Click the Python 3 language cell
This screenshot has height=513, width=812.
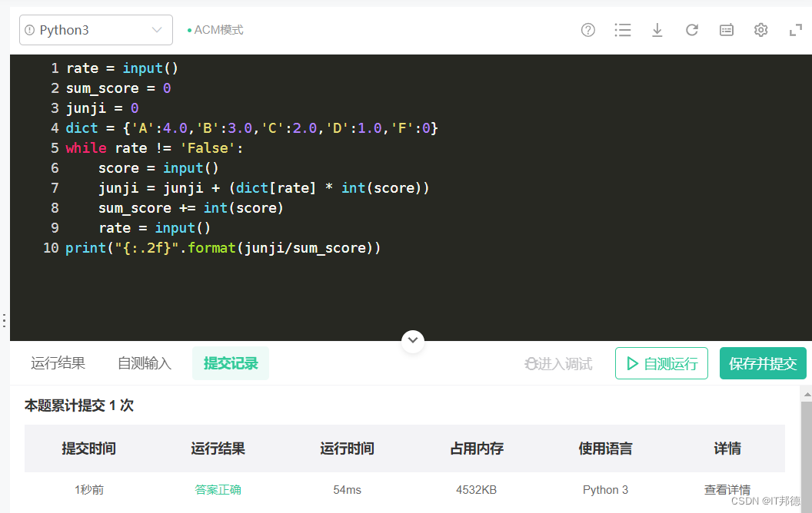click(605, 490)
